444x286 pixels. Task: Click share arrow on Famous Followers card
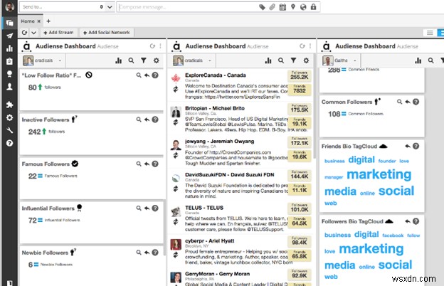pos(147,164)
